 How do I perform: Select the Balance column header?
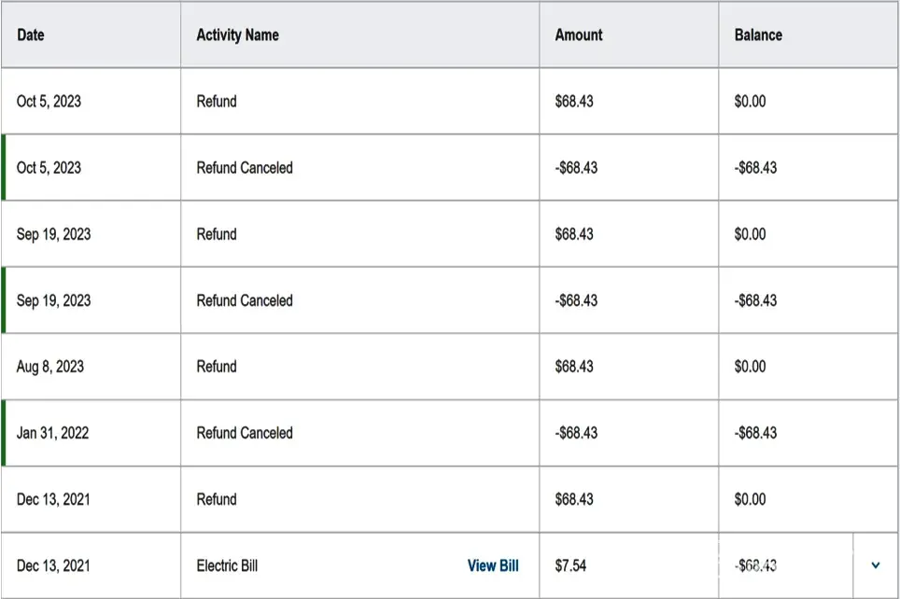coord(758,35)
